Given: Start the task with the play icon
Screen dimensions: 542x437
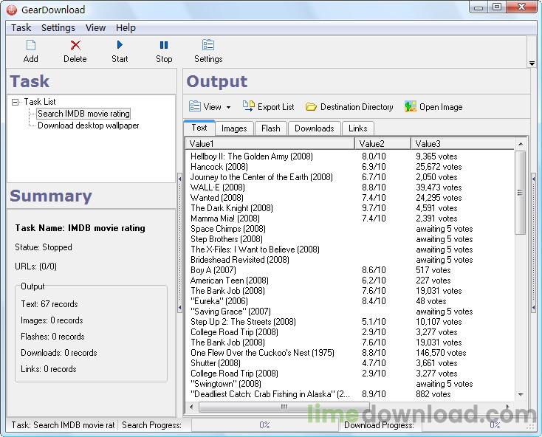Looking at the screenshot, I should pos(120,45).
